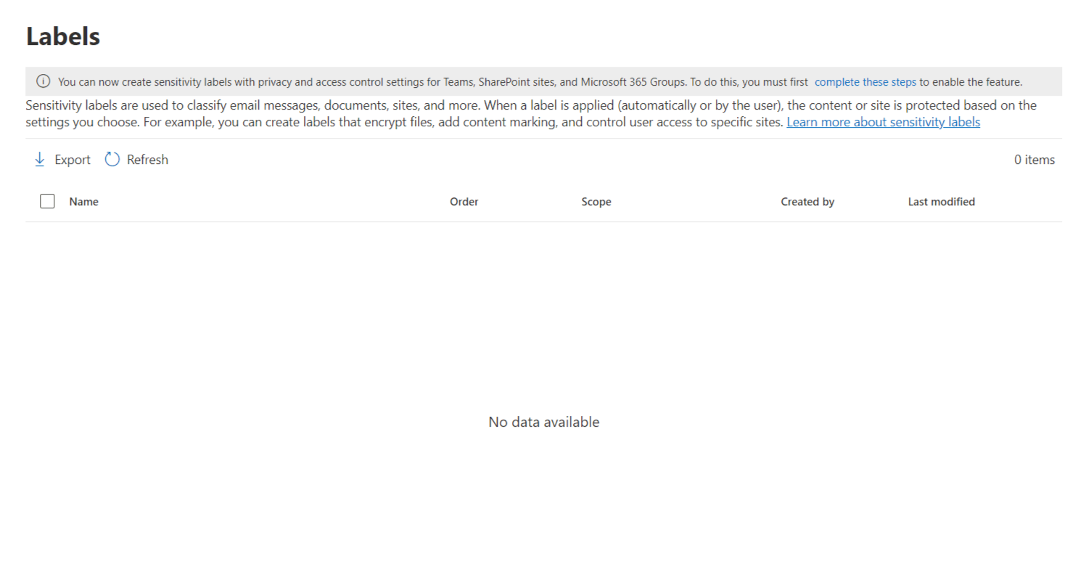Select the Name column label text

click(83, 201)
